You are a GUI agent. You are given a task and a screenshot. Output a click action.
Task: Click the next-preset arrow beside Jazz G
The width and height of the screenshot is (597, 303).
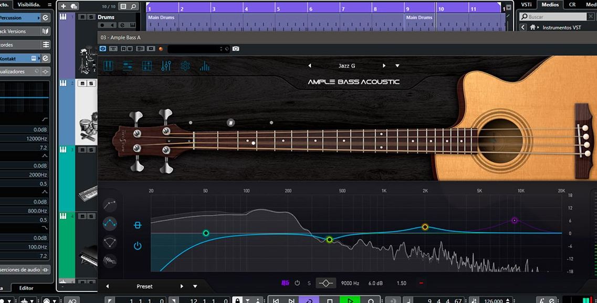pos(384,65)
